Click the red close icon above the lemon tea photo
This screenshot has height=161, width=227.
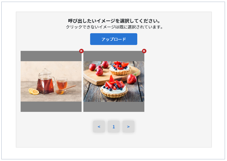(x=81, y=51)
